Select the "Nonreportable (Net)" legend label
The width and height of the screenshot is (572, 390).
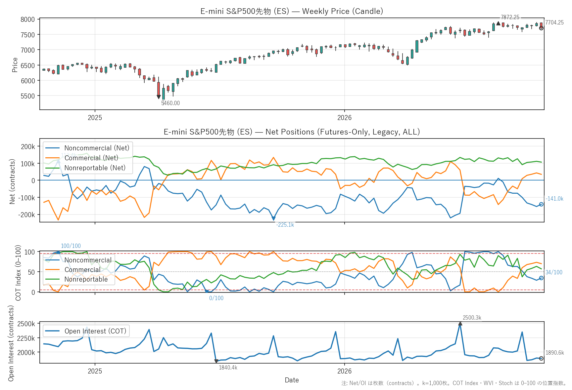pyautogui.click(x=95, y=168)
